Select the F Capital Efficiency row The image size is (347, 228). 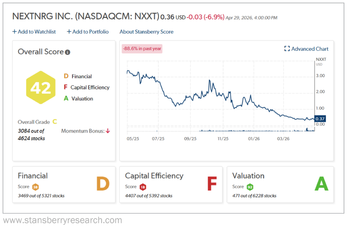click(x=86, y=88)
